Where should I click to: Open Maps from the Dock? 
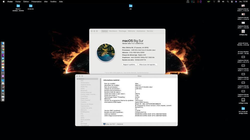pyautogui.click(x=3, y=61)
